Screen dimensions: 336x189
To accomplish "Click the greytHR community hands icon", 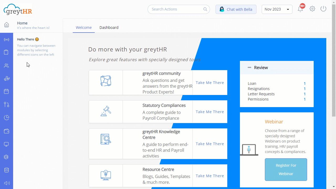I will [x=106, y=81].
